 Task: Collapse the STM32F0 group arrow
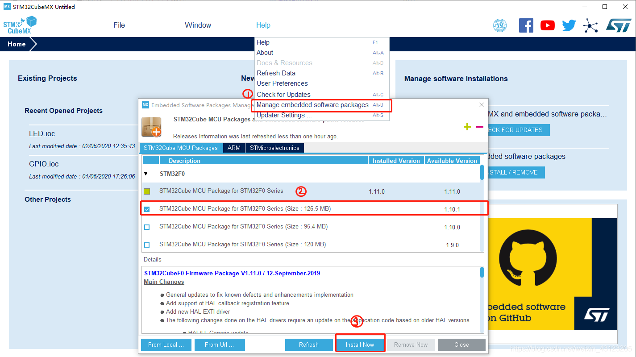(146, 174)
